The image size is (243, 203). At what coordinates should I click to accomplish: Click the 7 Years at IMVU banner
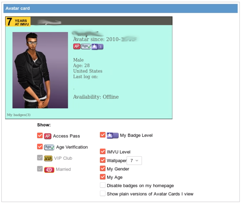(x=18, y=21)
